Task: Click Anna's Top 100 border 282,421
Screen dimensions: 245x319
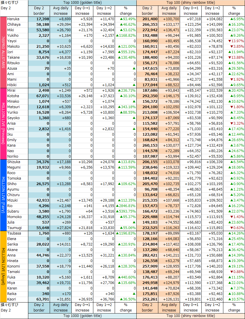Action: 147,255
